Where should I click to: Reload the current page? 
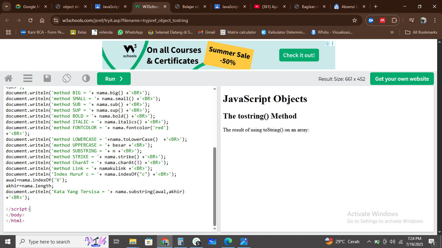[30, 20]
